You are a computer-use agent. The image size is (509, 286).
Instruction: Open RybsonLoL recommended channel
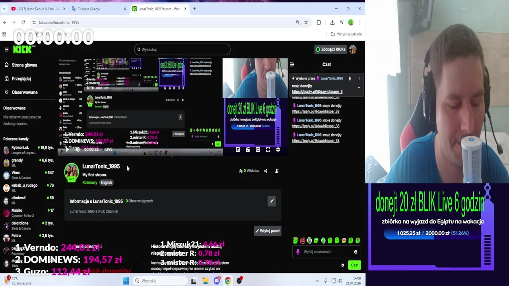click(28, 150)
